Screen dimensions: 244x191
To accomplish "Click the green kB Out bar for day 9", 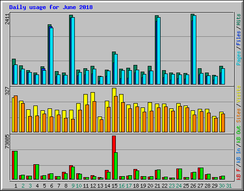I will (x=73, y=173).
